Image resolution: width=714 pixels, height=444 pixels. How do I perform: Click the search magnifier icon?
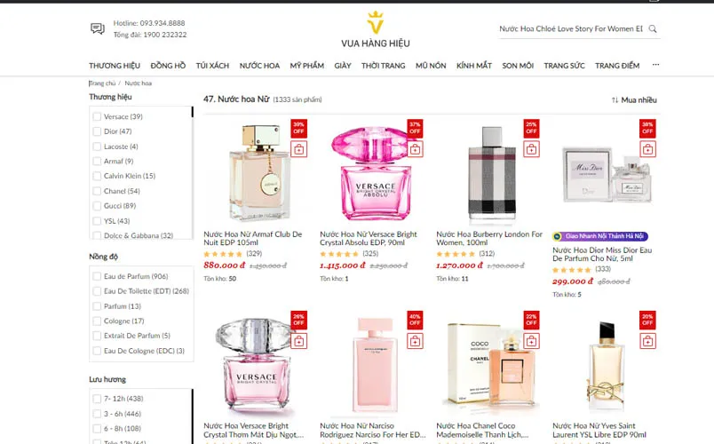pos(653,28)
